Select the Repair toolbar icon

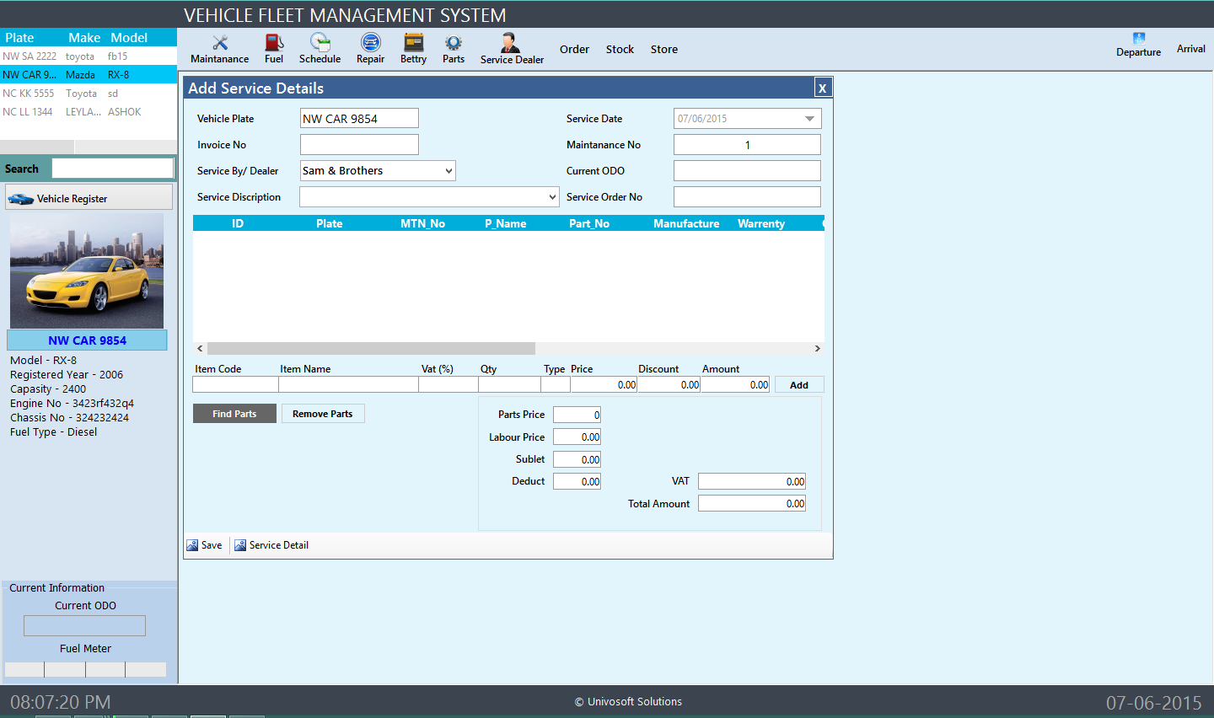(x=370, y=43)
